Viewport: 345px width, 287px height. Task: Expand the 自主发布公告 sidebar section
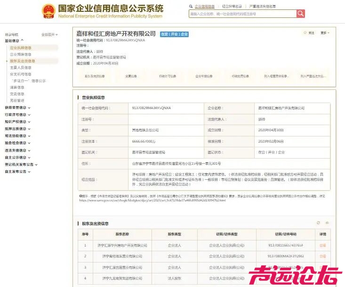tap(17, 172)
